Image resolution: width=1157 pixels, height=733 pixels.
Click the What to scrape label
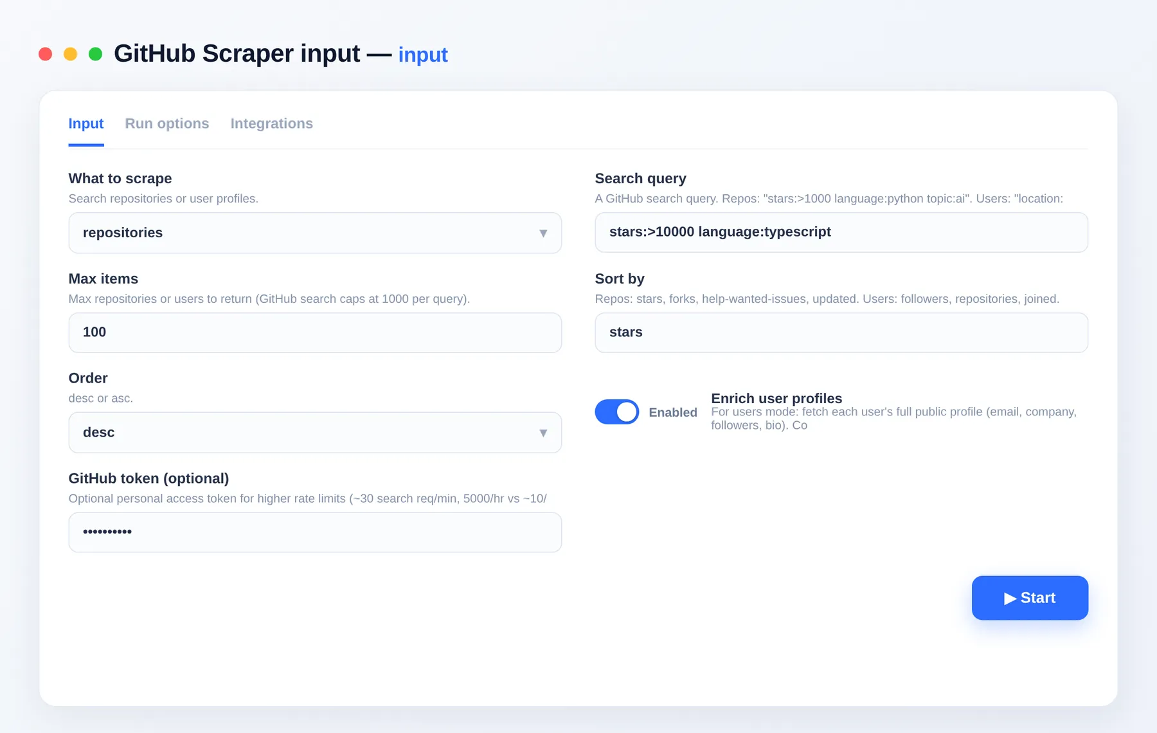[x=120, y=178]
